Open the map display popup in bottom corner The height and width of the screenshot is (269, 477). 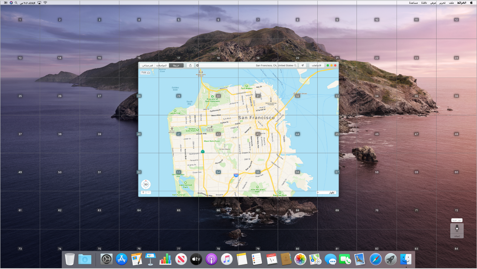tap(326, 192)
